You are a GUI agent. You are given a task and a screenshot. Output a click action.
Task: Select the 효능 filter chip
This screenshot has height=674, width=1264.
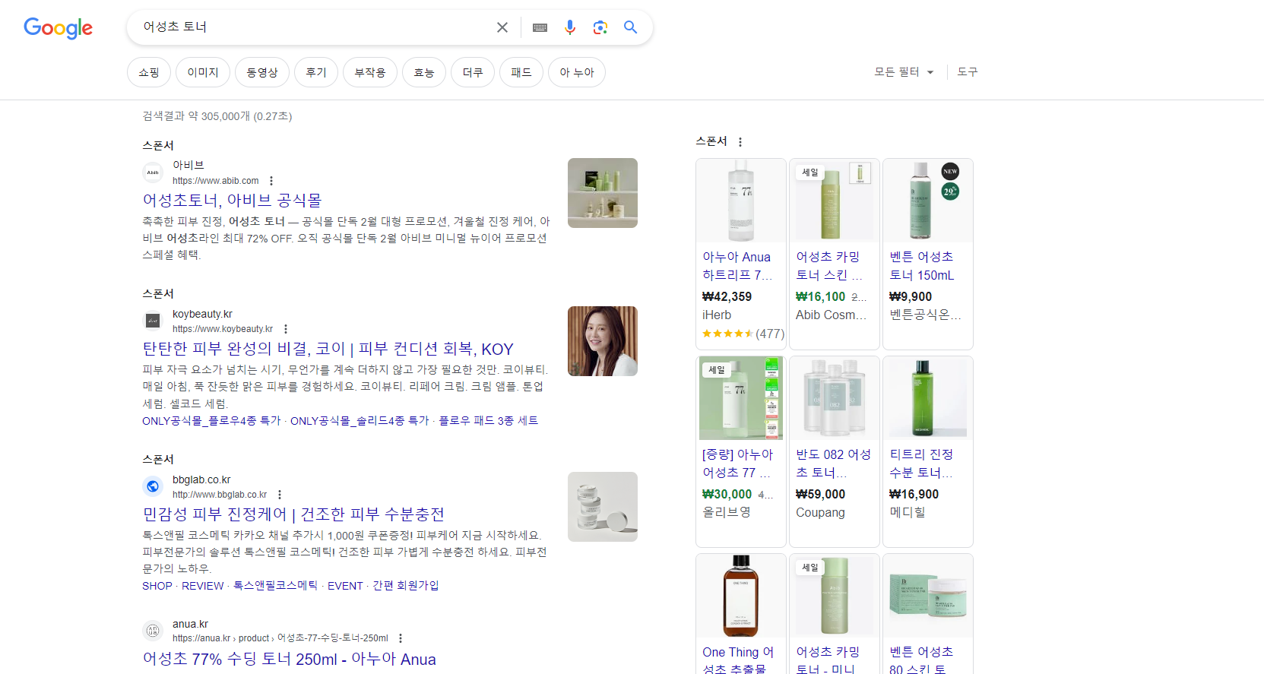(424, 72)
